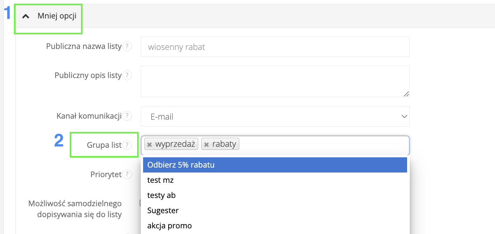Show help icon next to Grupa list
Viewport: 495px width, 234px height.
click(127, 145)
